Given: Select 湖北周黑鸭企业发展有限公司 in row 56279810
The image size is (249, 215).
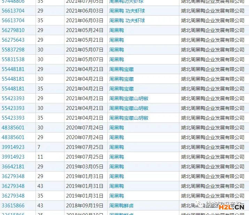Looking at the screenshot, I should (x=212, y=30).
